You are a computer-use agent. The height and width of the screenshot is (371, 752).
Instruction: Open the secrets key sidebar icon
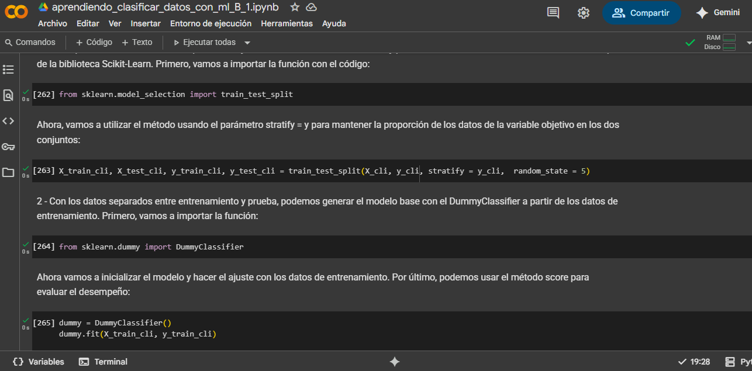click(8, 147)
